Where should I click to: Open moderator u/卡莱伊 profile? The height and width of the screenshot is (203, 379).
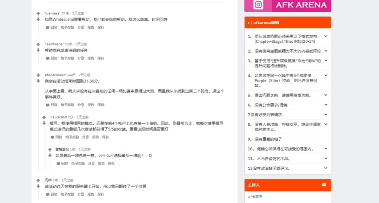coord(255,197)
